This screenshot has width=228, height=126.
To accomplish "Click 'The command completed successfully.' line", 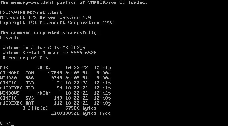I will [50, 33].
